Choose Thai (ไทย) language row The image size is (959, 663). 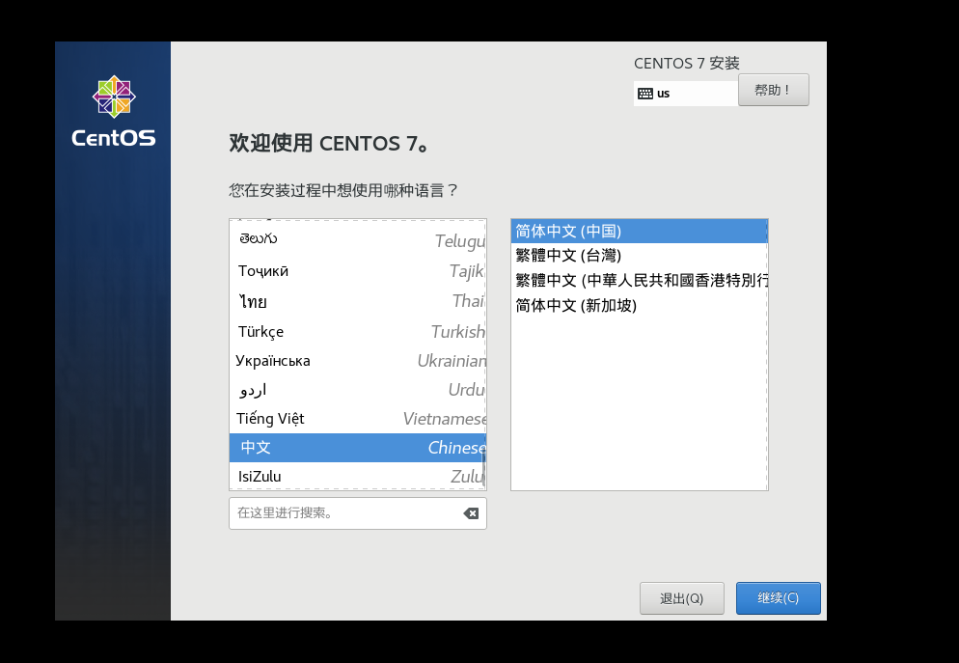pos(358,301)
